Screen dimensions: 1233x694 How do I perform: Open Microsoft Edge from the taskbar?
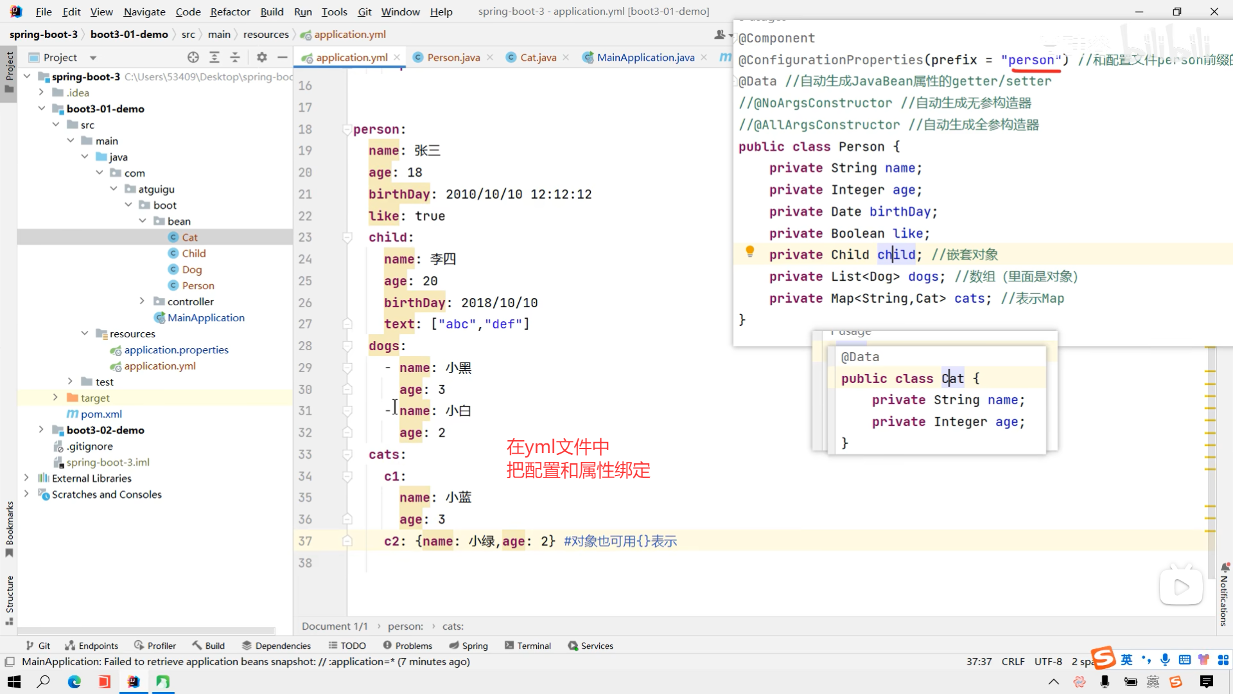tap(74, 682)
